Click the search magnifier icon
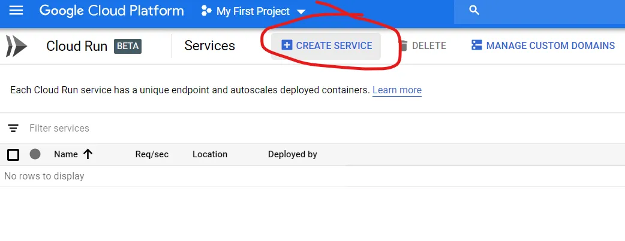 [474, 10]
